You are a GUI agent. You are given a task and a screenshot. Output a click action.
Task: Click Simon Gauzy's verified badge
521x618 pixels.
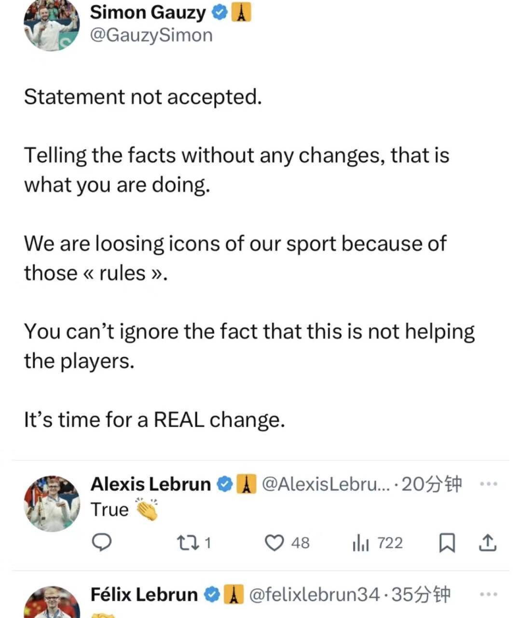pos(219,13)
